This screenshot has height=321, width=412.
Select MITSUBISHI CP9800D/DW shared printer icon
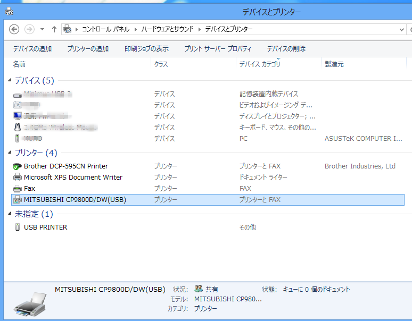pos(18,200)
